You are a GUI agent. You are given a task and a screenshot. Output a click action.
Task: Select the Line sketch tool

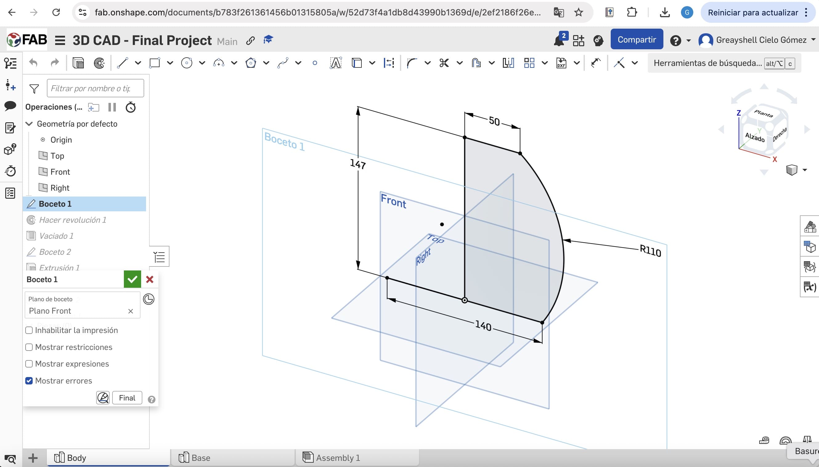[123, 63]
